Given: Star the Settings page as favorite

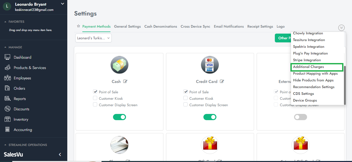Looking at the screenshot, I should 78,26.
